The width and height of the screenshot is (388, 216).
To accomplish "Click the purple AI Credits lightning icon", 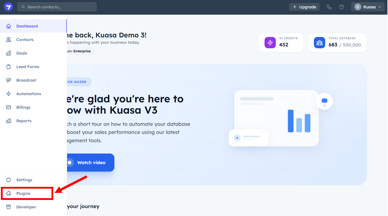I will [270, 43].
